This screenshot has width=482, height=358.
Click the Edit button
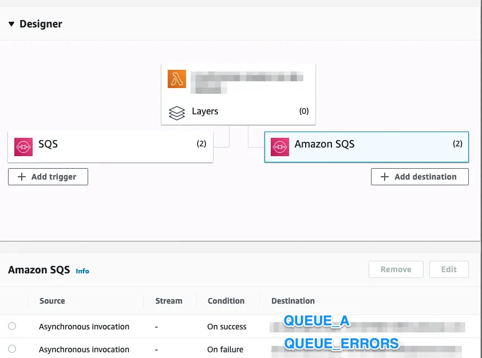(449, 269)
